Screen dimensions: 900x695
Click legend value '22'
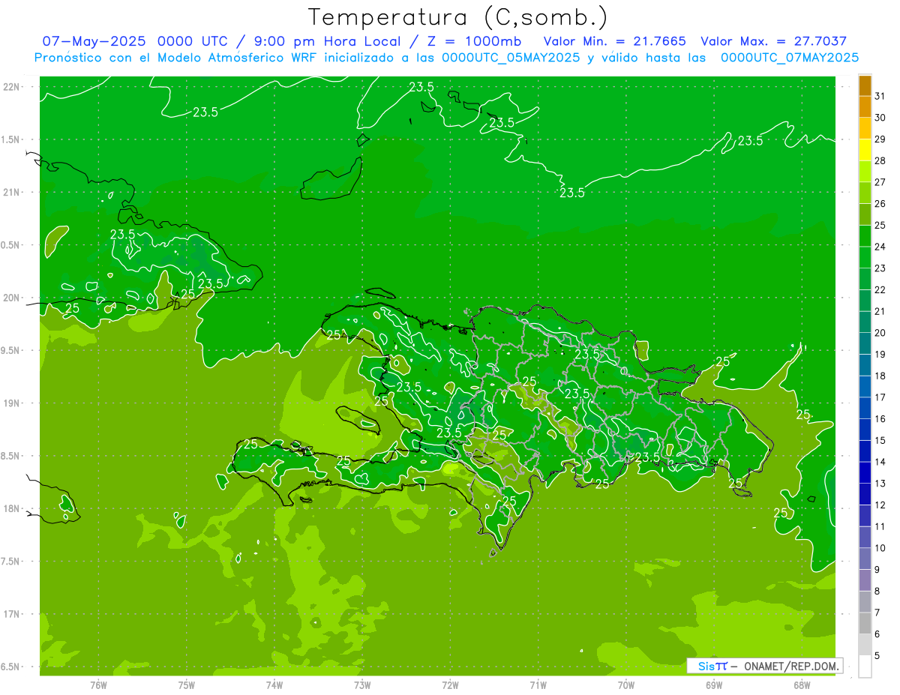click(x=880, y=290)
